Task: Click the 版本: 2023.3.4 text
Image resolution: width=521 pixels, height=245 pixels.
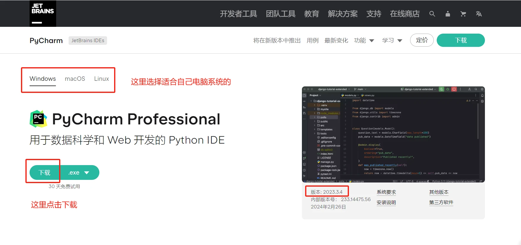Action: [326, 192]
